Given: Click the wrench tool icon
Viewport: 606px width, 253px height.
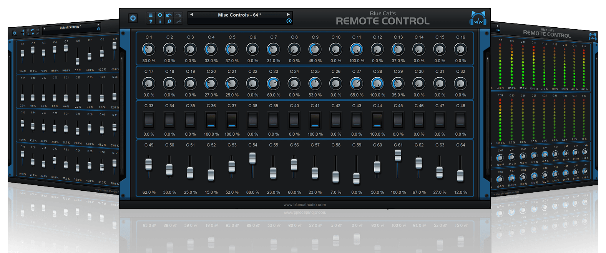Looking at the screenshot, I should (178, 22).
